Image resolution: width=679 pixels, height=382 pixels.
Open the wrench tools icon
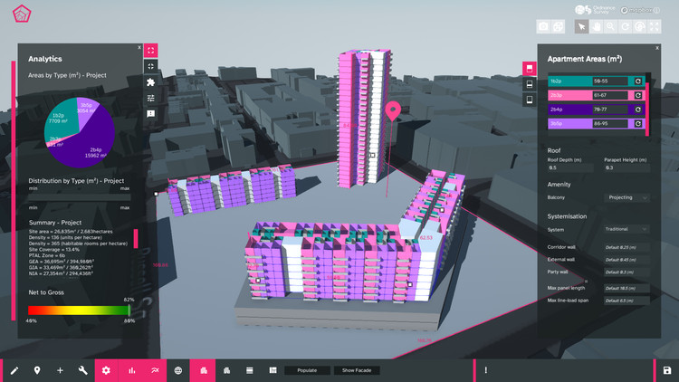[x=82, y=370]
